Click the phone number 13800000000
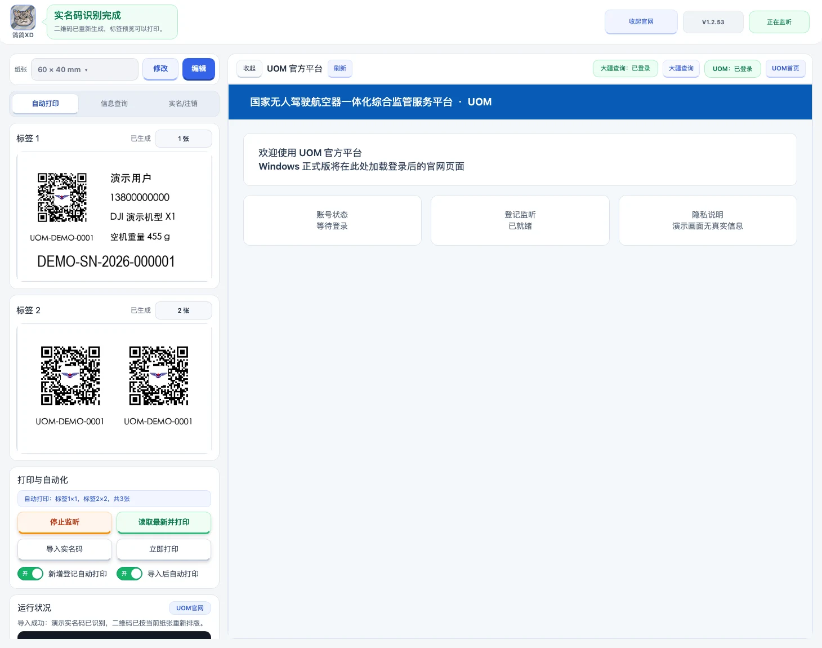This screenshot has height=648, width=822. [140, 197]
